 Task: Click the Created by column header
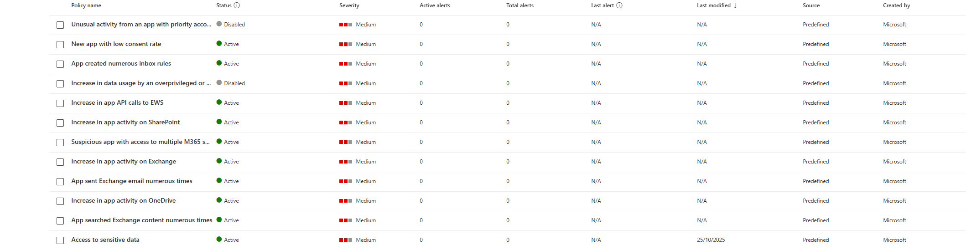coord(896,5)
